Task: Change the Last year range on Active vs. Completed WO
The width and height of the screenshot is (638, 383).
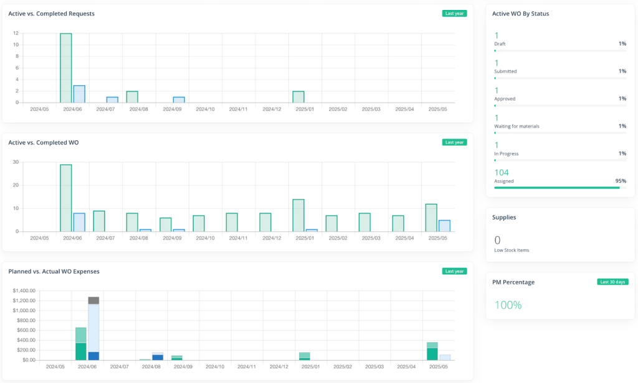Action: 454,142
